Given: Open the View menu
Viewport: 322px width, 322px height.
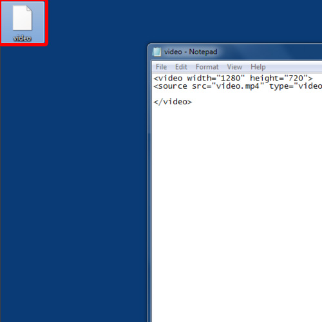Looking at the screenshot, I should click(234, 67).
